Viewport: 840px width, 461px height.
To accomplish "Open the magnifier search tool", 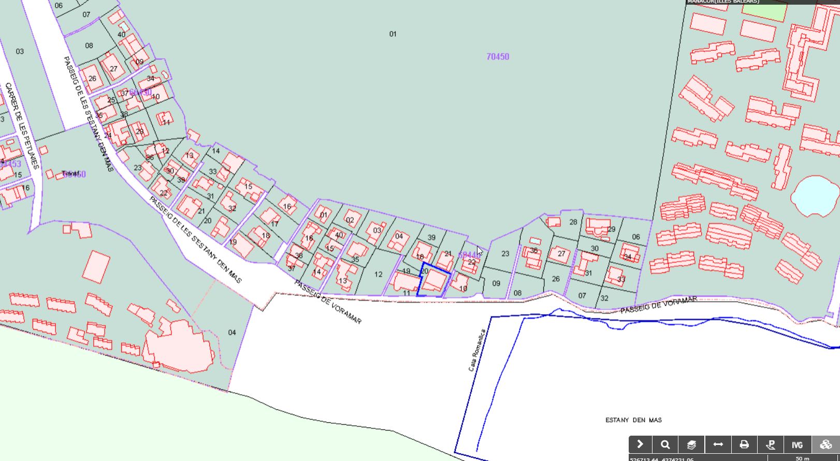I will pyautogui.click(x=665, y=444).
